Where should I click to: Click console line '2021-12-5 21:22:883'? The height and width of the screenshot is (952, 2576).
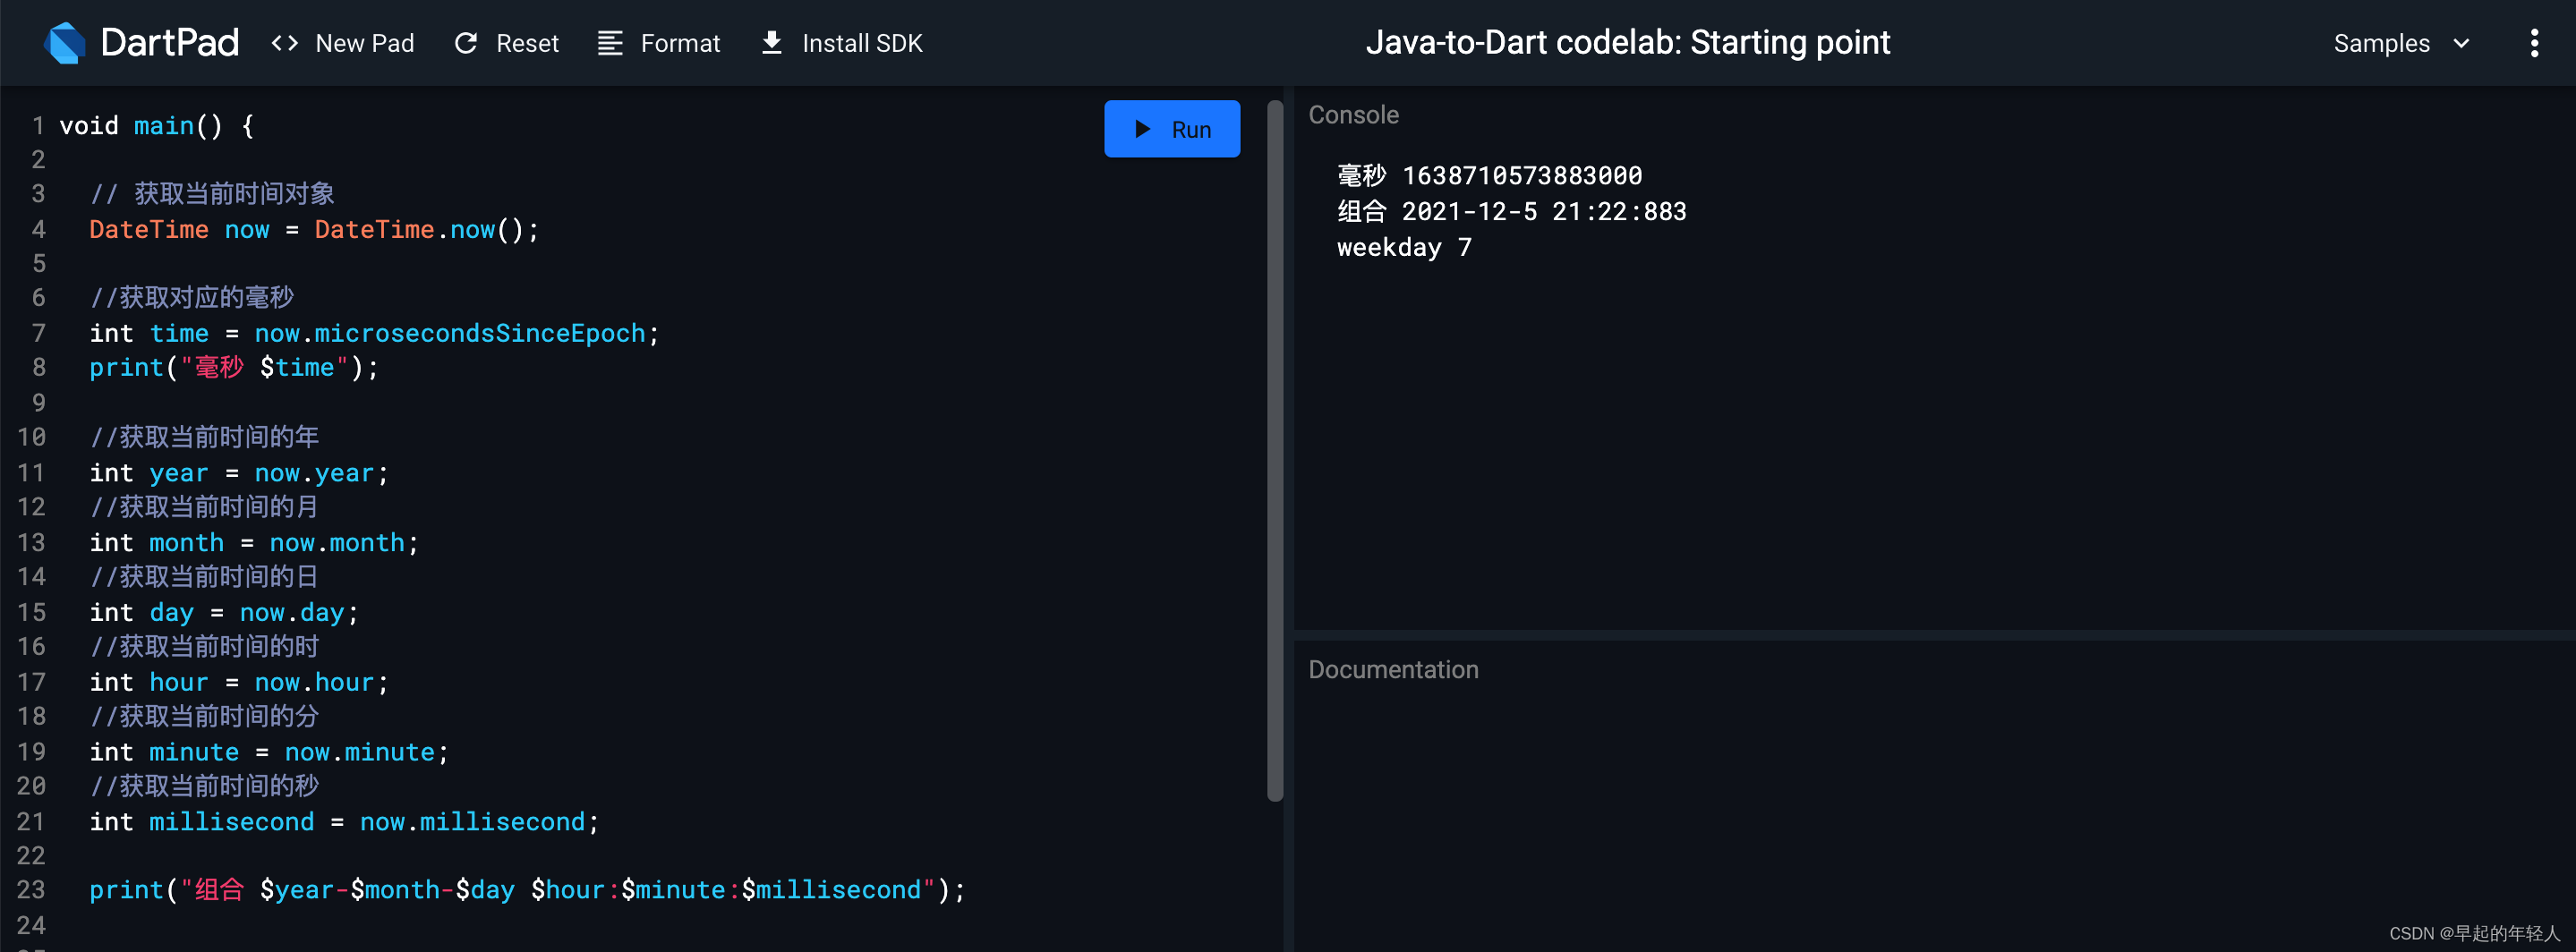tap(1544, 212)
